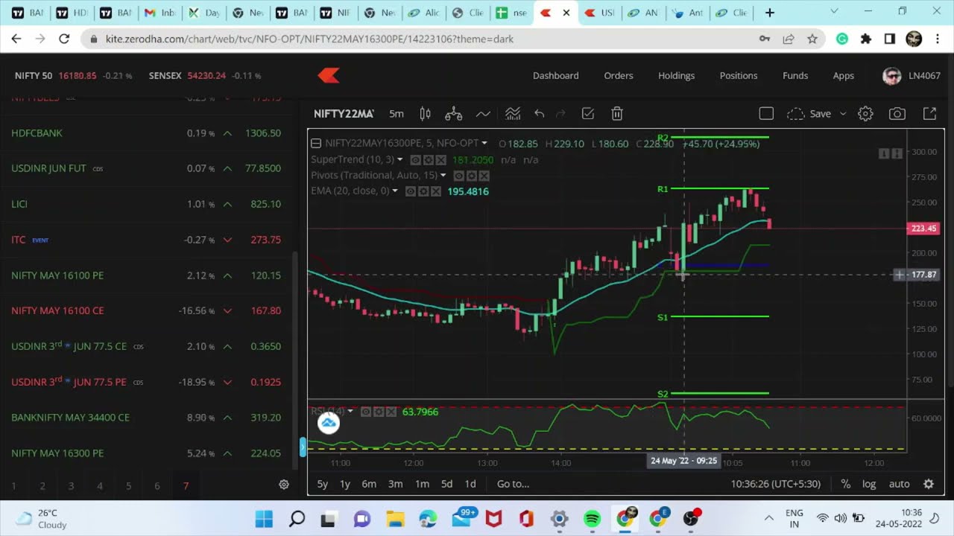Screen dimensions: 954x536
Task: Open the compare symbols tool
Action: pyautogui.click(x=453, y=114)
